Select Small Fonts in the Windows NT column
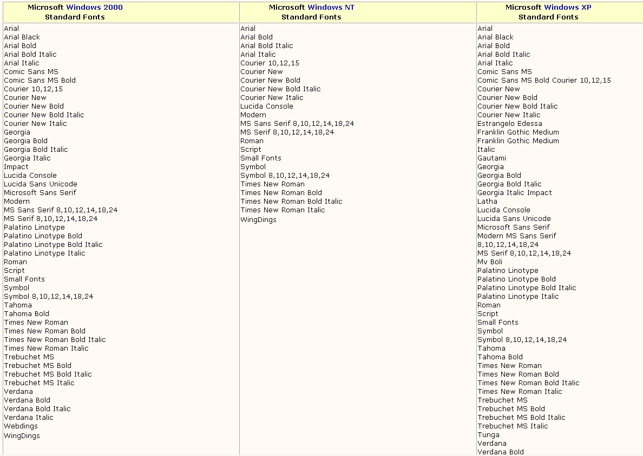The height and width of the screenshot is (456, 643). tap(261, 158)
